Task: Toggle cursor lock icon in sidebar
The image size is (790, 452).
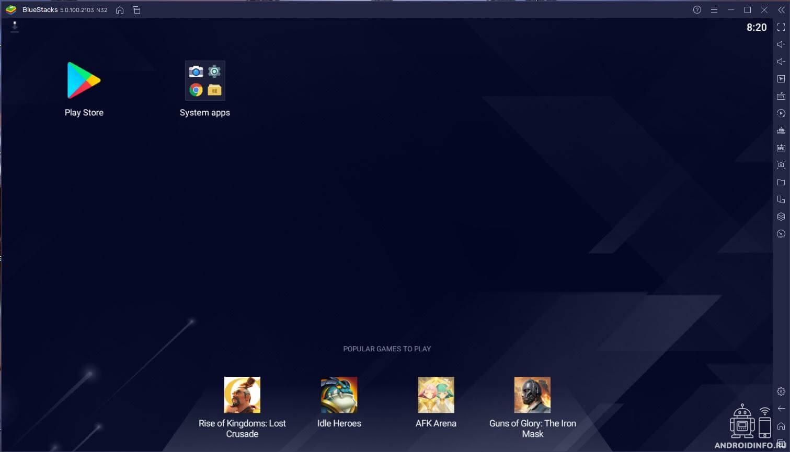Action: (x=781, y=79)
